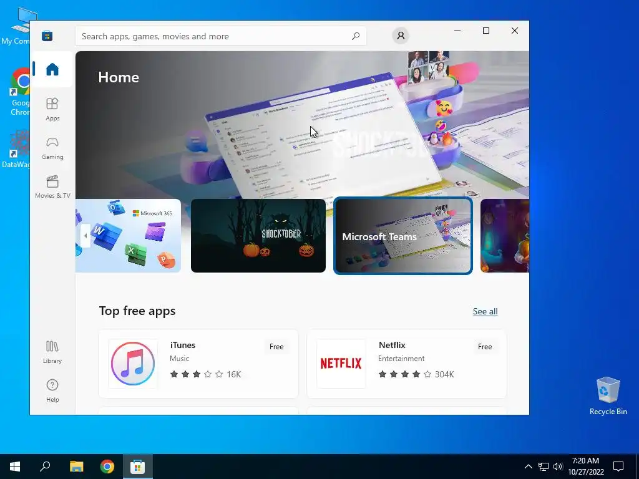Open the iTunes app title
This screenshot has height=479, width=639.
point(183,345)
